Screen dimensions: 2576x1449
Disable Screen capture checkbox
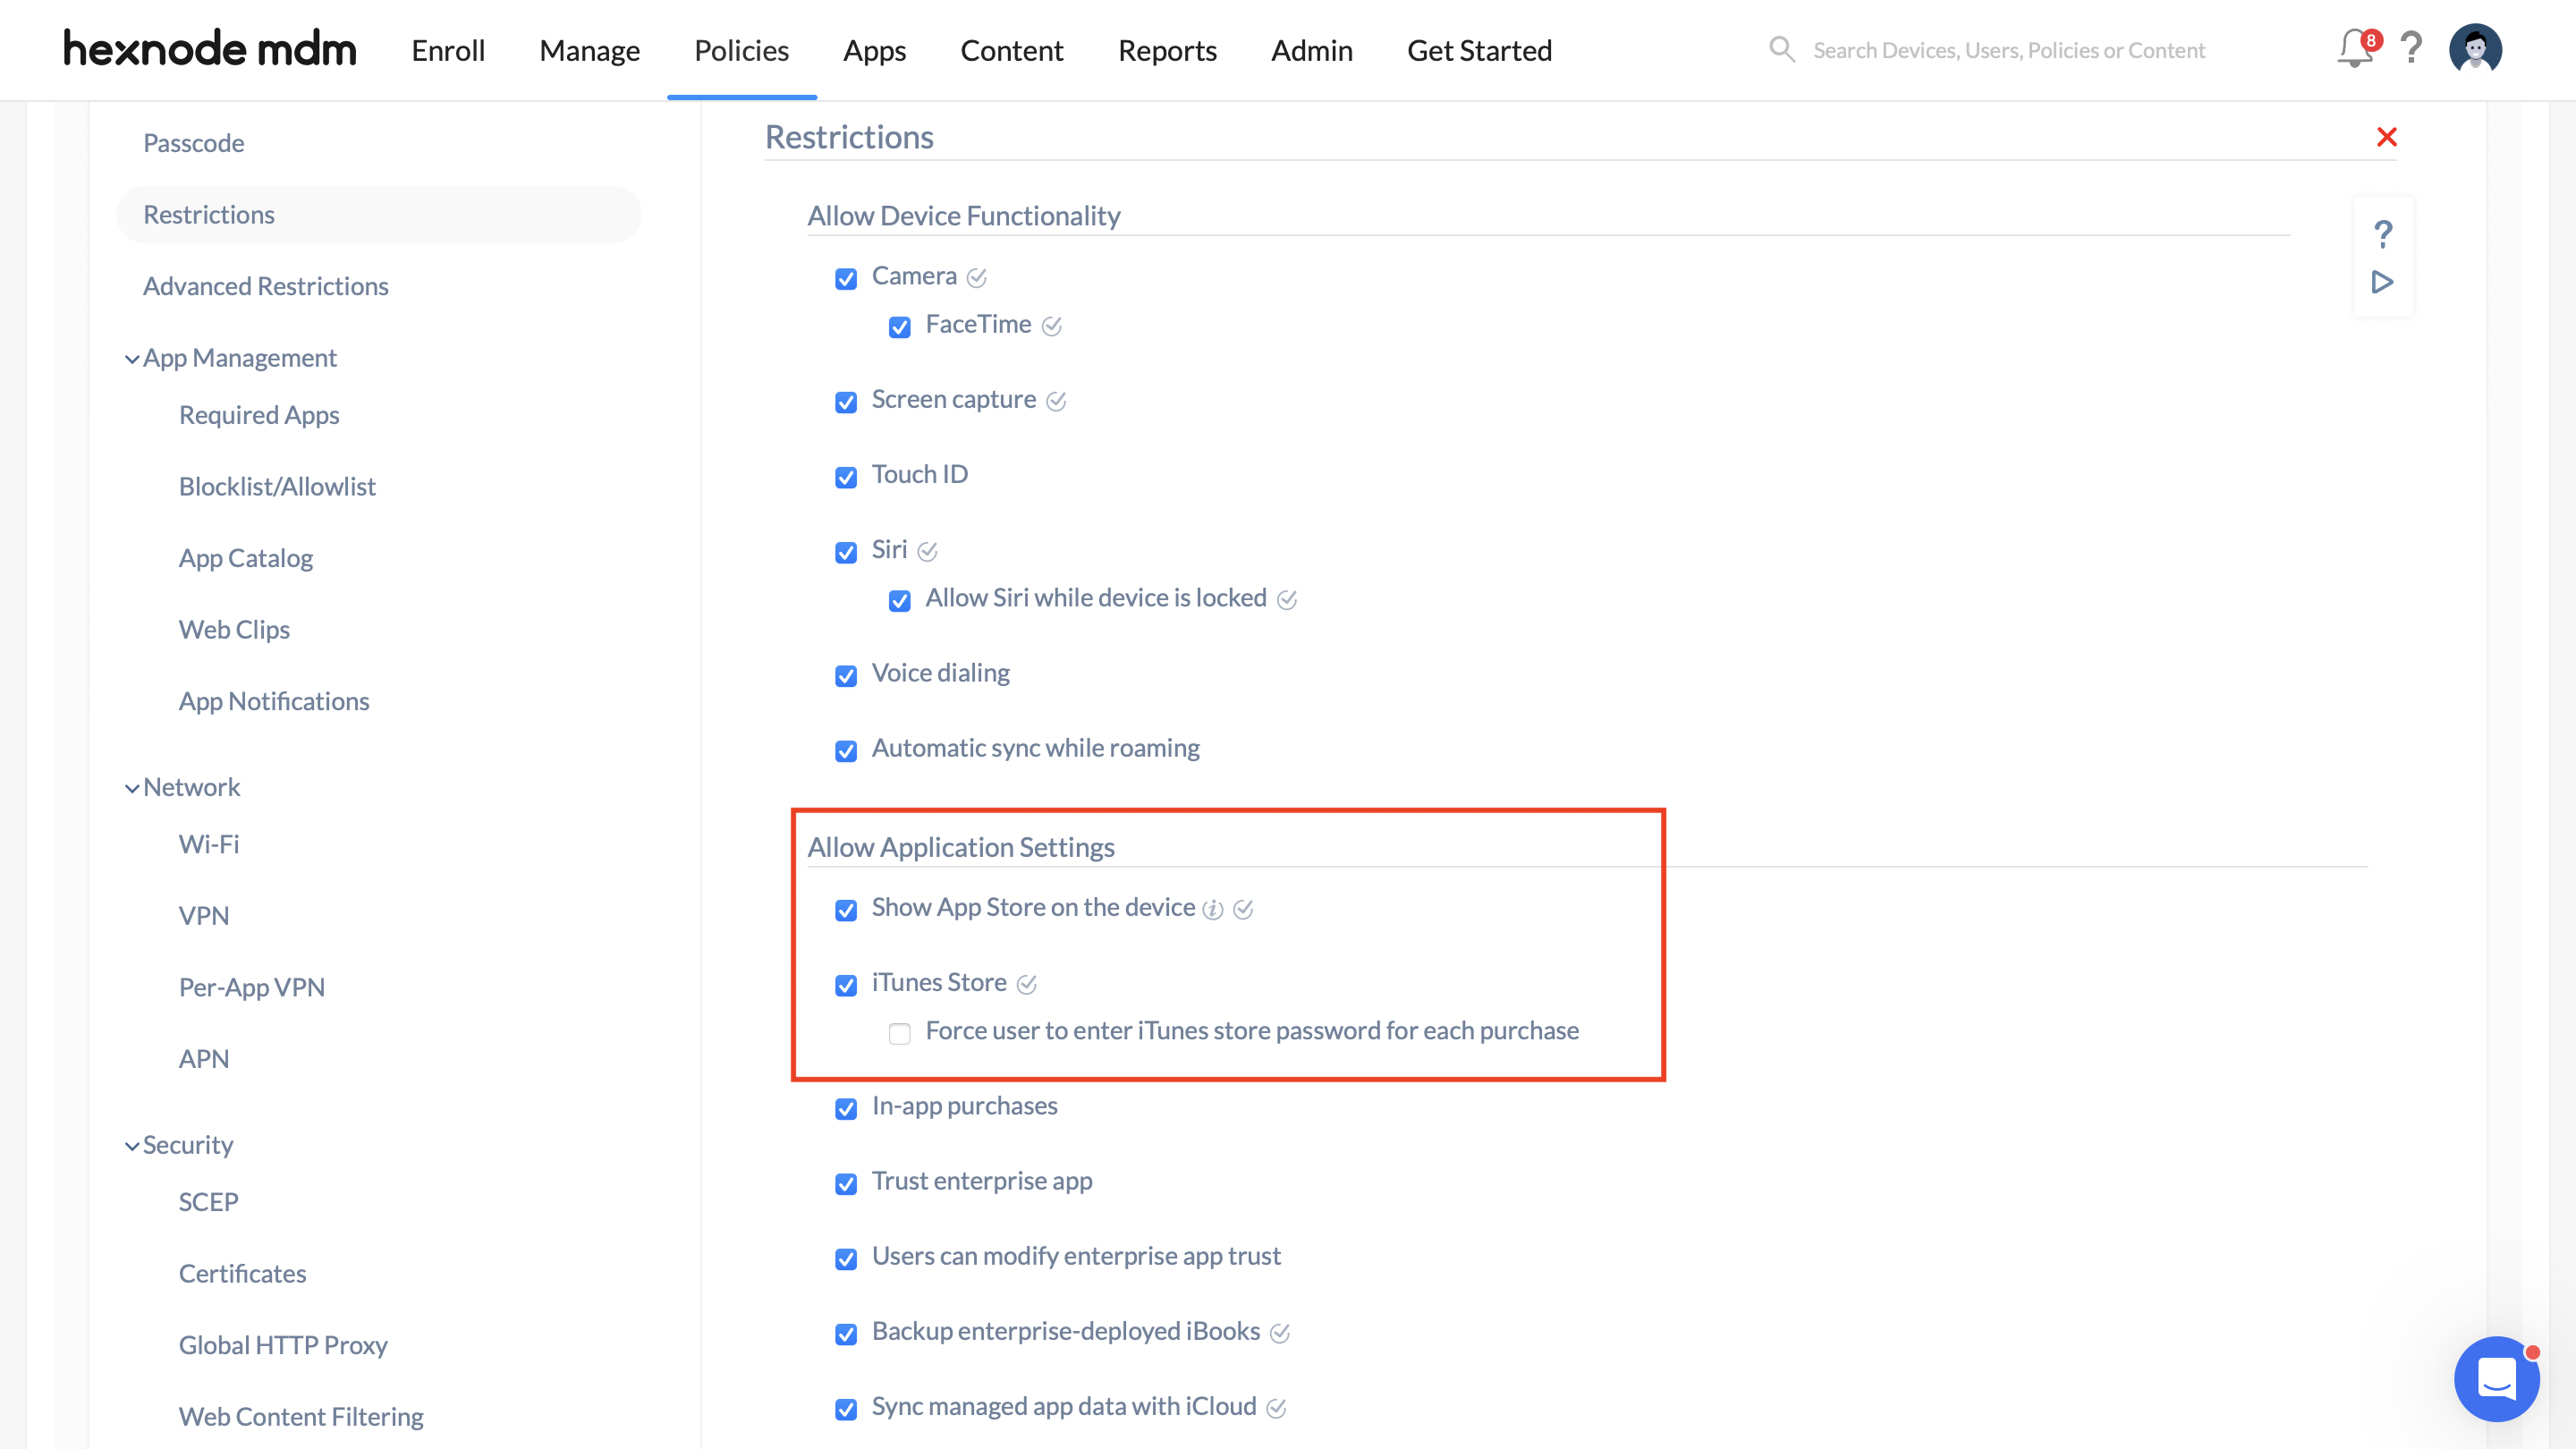click(846, 402)
